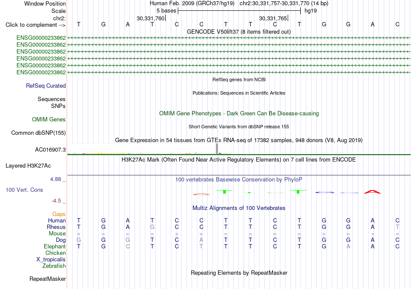Select the Common dbSNP(155) label

(39, 133)
